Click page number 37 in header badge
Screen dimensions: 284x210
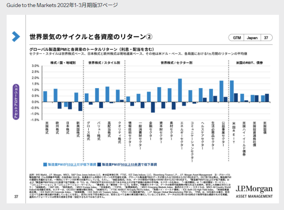pos(266,38)
